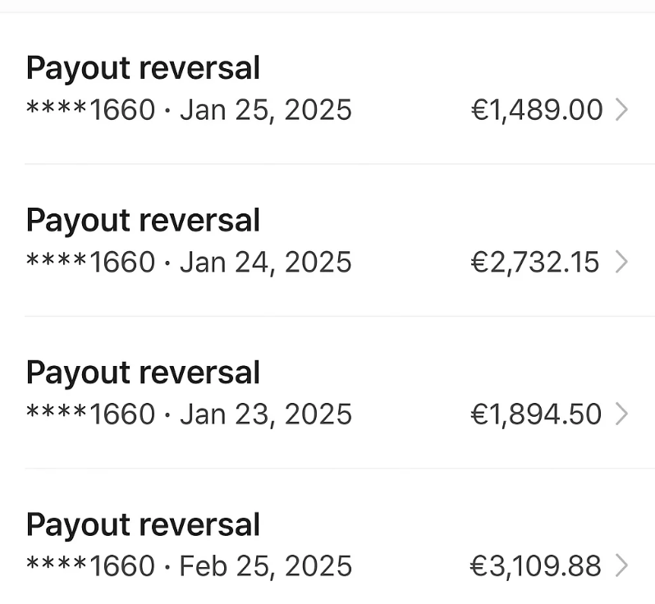Tap the €3,109.88 amount
Image resolution: width=655 pixels, height=604 pixels.
coord(536,565)
